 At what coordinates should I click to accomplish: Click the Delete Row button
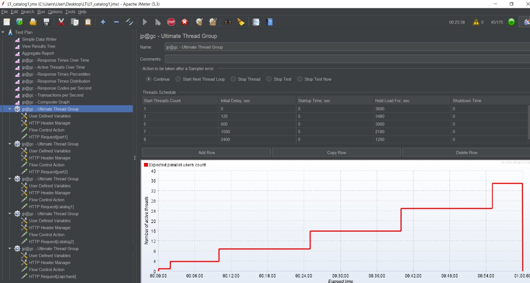466,153
